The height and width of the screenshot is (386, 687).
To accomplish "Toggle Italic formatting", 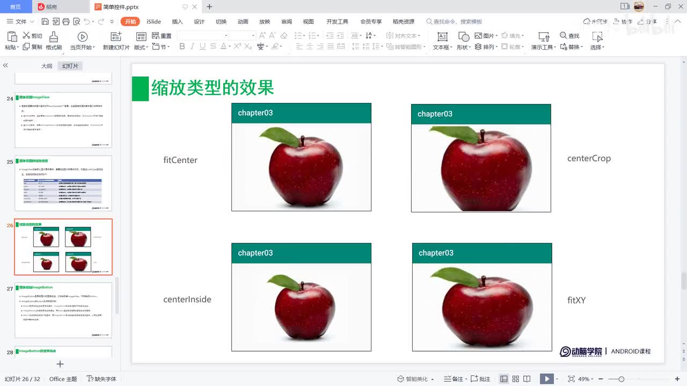I will point(193,47).
